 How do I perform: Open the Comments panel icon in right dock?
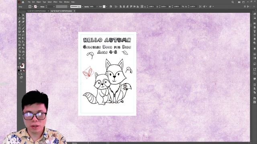point(255,79)
